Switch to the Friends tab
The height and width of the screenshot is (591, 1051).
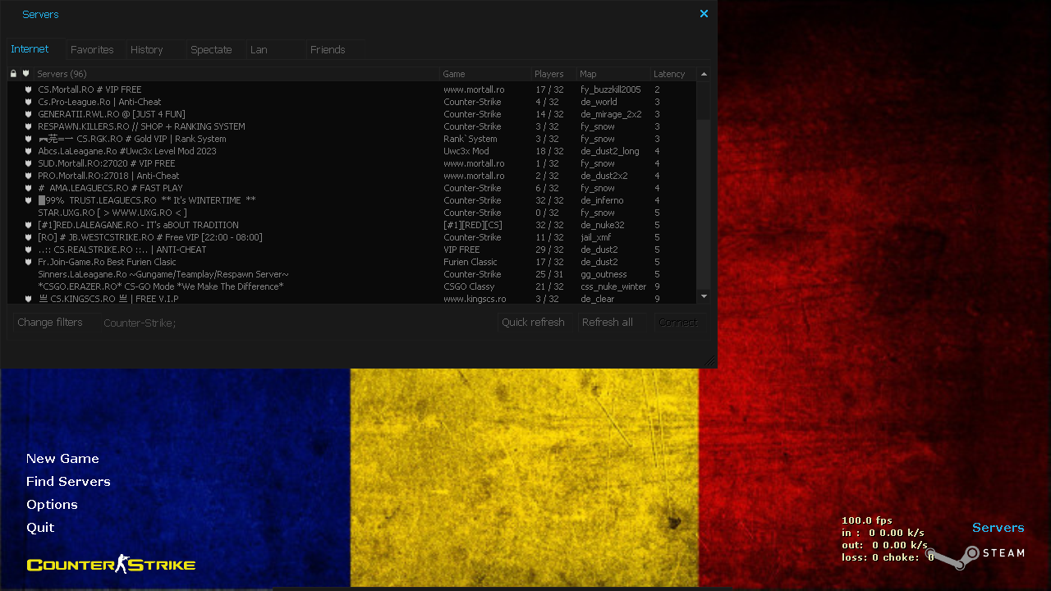coord(327,49)
